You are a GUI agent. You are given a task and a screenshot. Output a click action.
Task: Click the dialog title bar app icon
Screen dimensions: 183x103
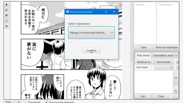click(x=67, y=12)
